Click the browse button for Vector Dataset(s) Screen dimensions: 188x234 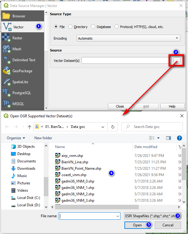click(177, 60)
